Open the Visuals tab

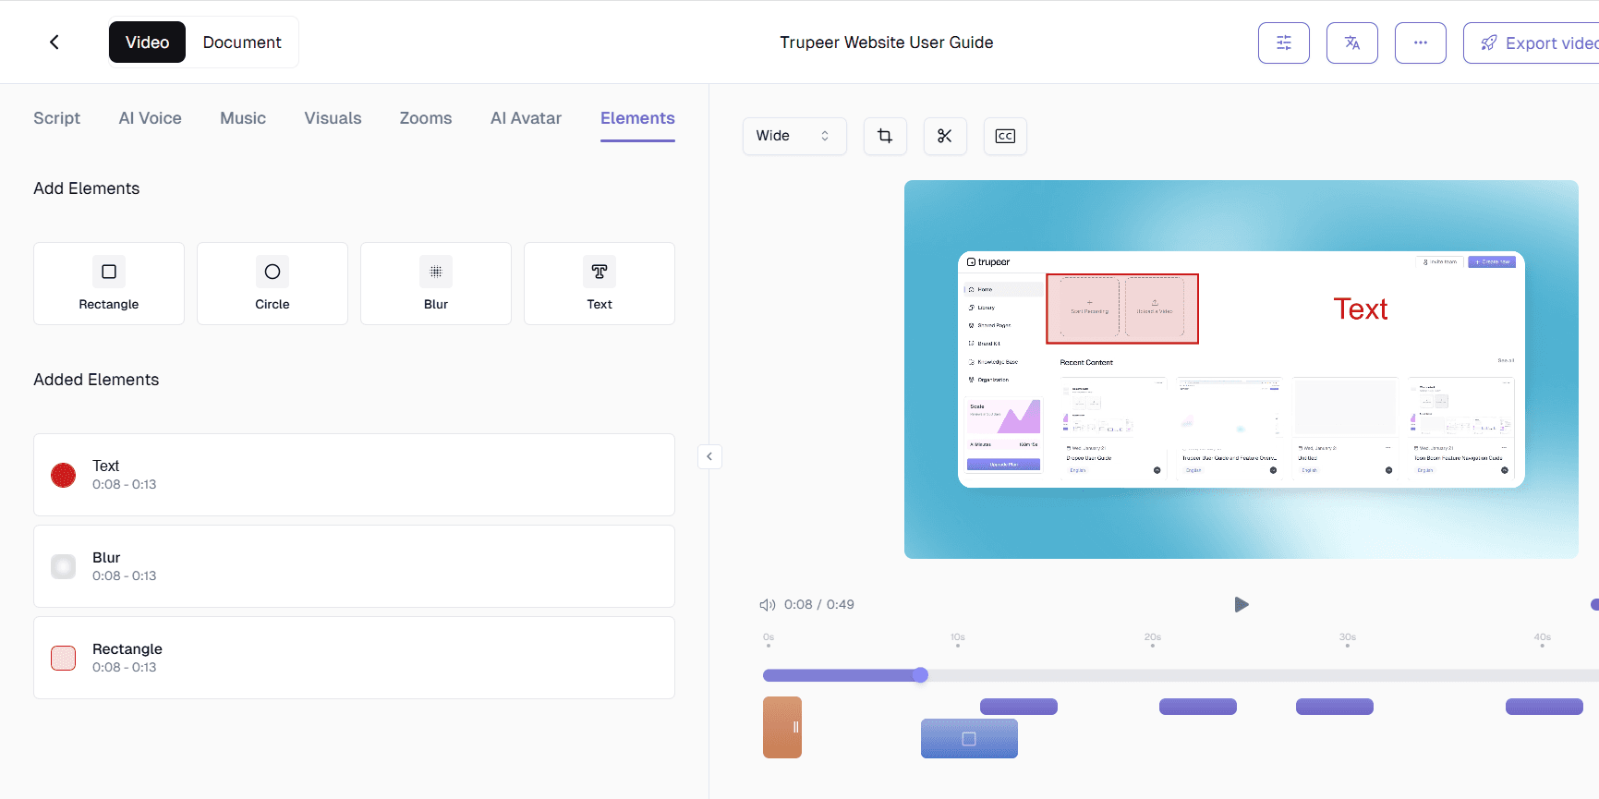pos(333,118)
